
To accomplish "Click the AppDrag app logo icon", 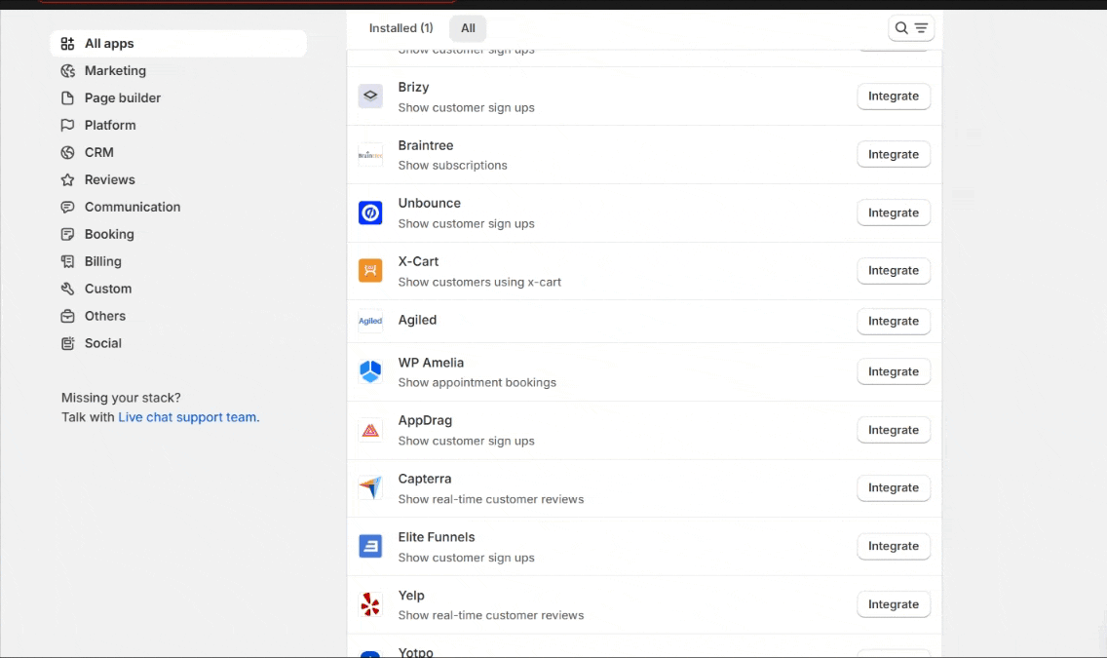I will point(370,430).
